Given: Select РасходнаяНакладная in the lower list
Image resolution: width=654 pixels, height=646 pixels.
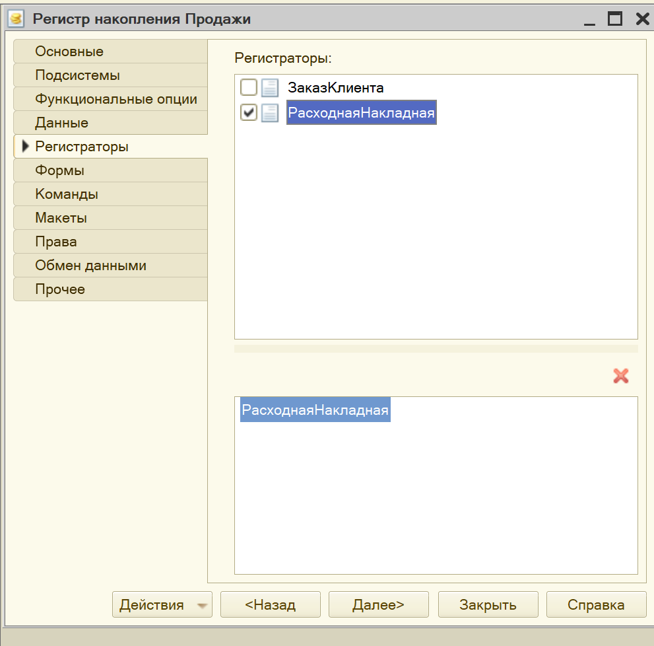Looking at the screenshot, I should tap(315, 410).
